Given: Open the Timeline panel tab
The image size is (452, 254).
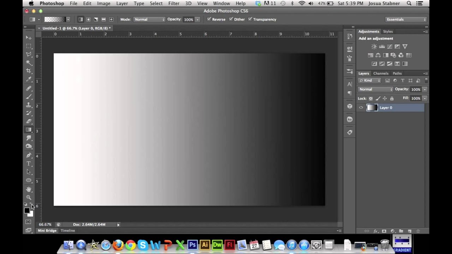Looking at the screenshot, I should click(68, 230).
